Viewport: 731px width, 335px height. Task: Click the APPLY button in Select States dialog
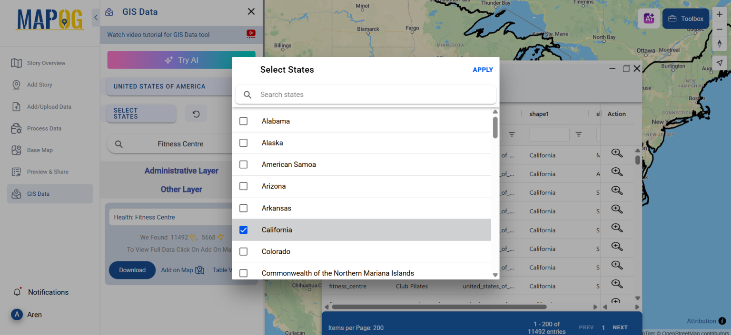[x=483, y=69]
